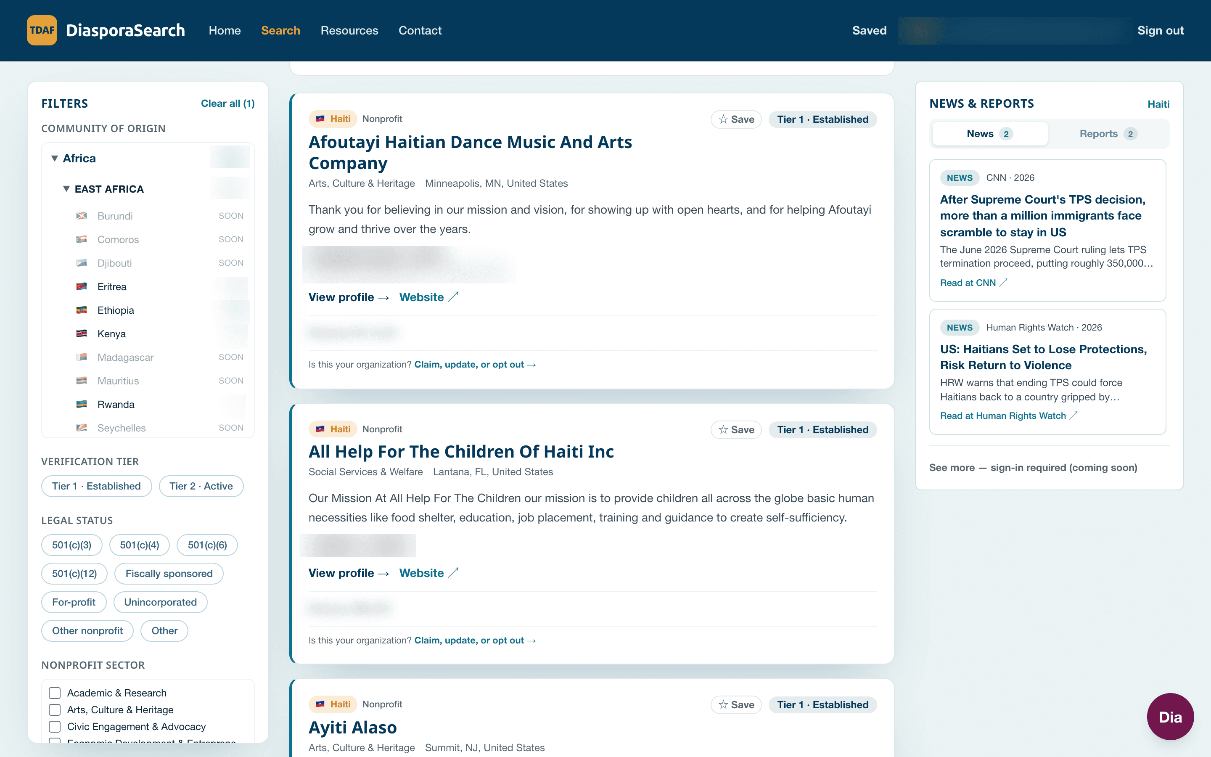Go to Home in navigation

coord(225,31)
